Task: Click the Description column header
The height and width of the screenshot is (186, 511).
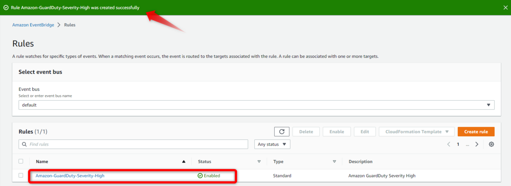Action: pos(360,161)
